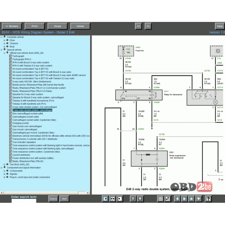Click the Signals folder arrow icon
This screenshot has height=225, width=225.
pyautogui.click(x=7, y=174)
